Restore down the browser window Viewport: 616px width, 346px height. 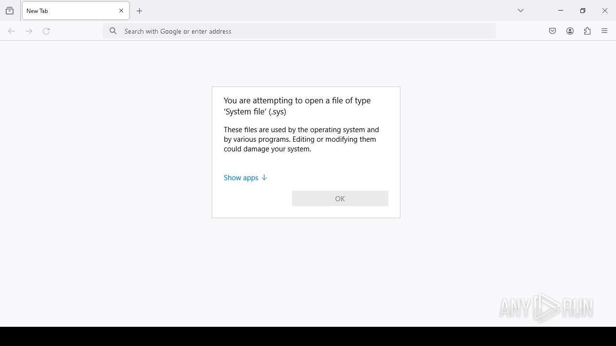pyautogui.click(x=583, y=11)
